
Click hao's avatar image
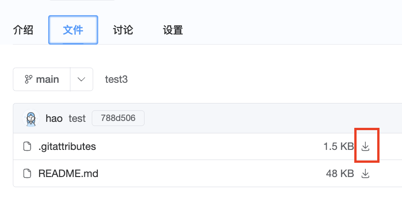point(31,118)
